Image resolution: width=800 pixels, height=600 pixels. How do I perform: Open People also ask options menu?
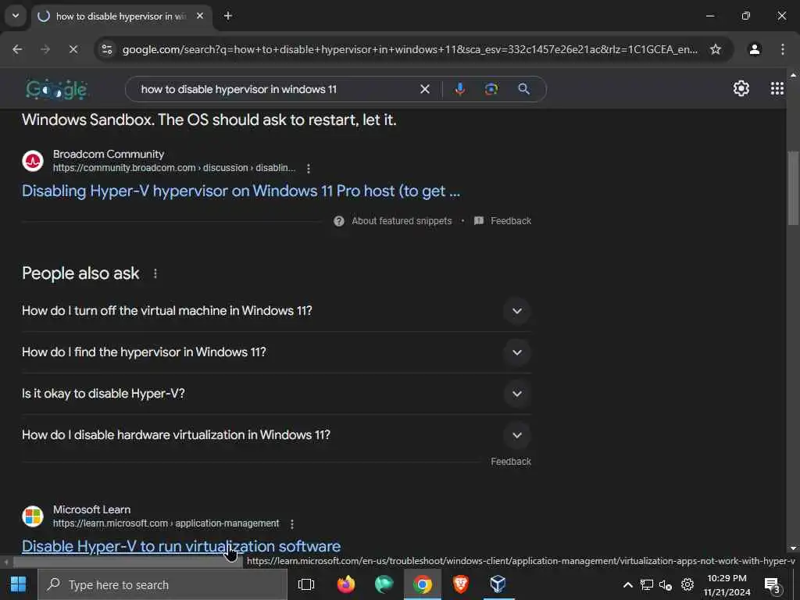coord(155,274)
